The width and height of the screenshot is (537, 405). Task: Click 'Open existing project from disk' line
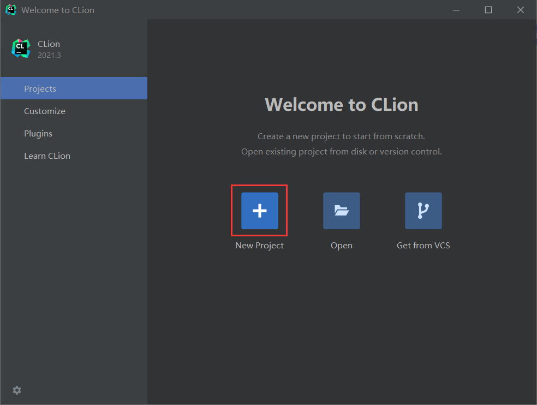pyautogui.click(x=342, y=152)
